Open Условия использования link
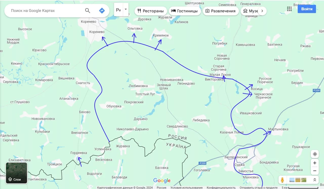Screen dimensions: 324x189 186,187
